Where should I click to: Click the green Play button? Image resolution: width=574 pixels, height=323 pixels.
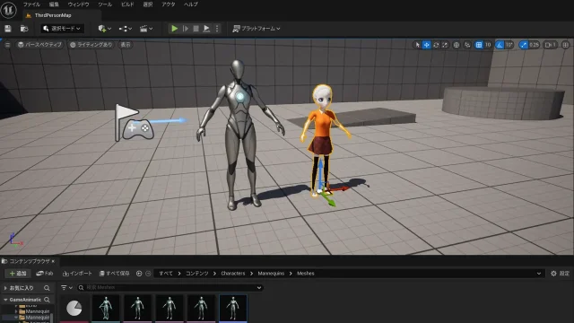[x=174, y=29]
